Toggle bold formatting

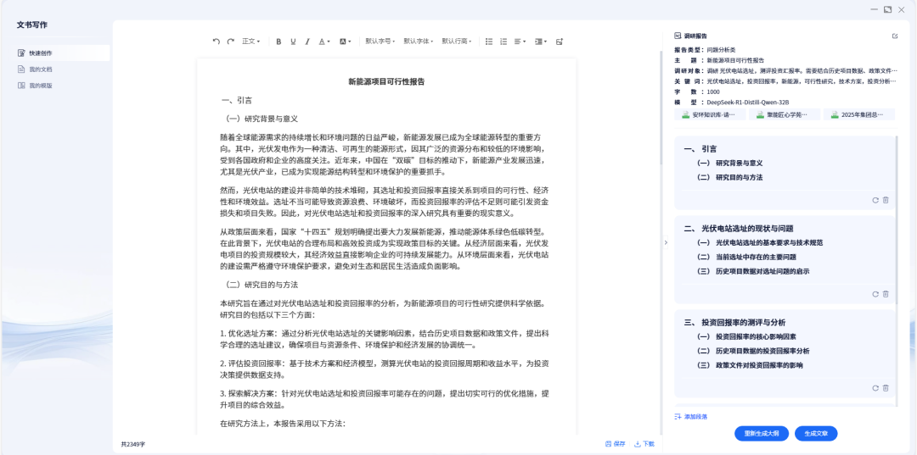(278, 41)
